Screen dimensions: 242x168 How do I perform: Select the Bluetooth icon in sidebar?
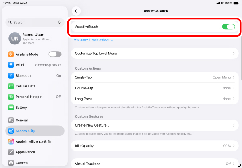pos(11,75)
